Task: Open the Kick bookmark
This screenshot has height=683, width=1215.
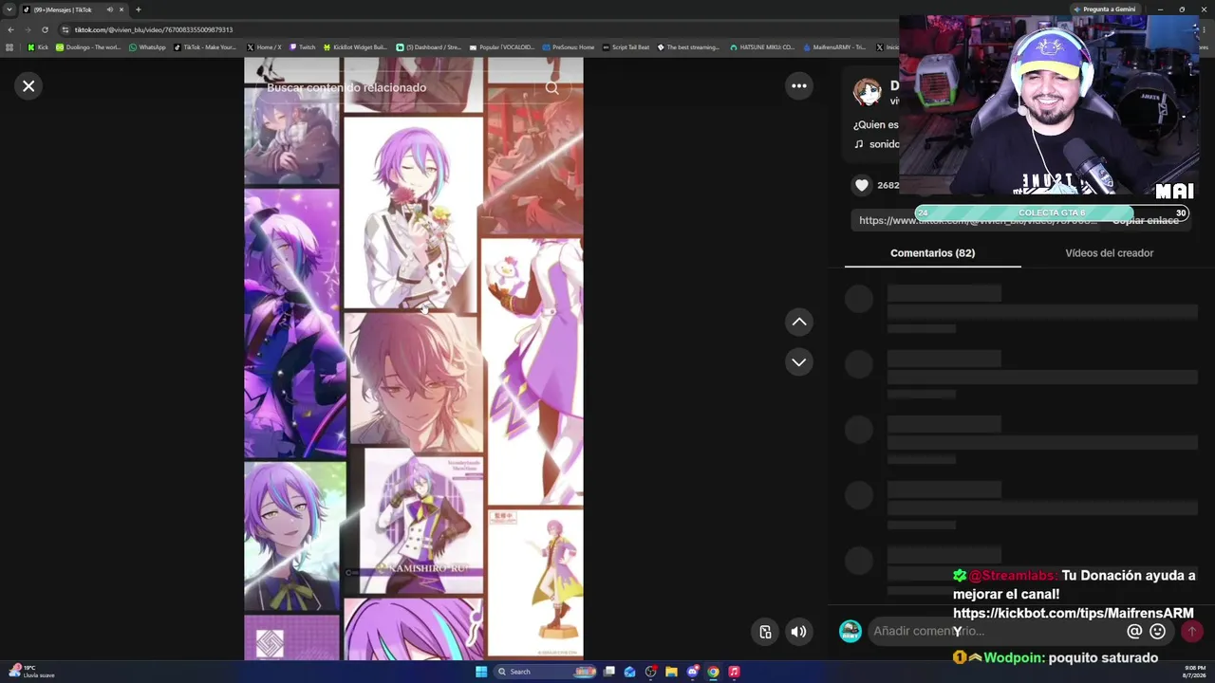Action: pyautogui.click(x=38, y=47)
